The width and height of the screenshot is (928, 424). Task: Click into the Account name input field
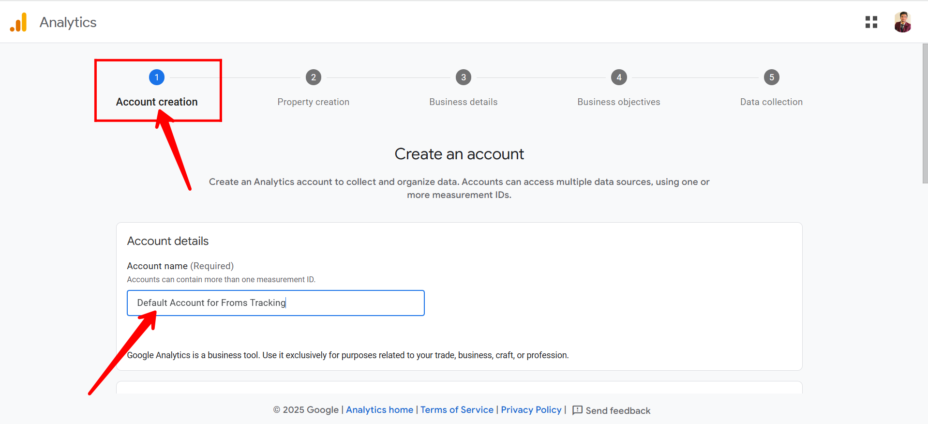point(276,303)
